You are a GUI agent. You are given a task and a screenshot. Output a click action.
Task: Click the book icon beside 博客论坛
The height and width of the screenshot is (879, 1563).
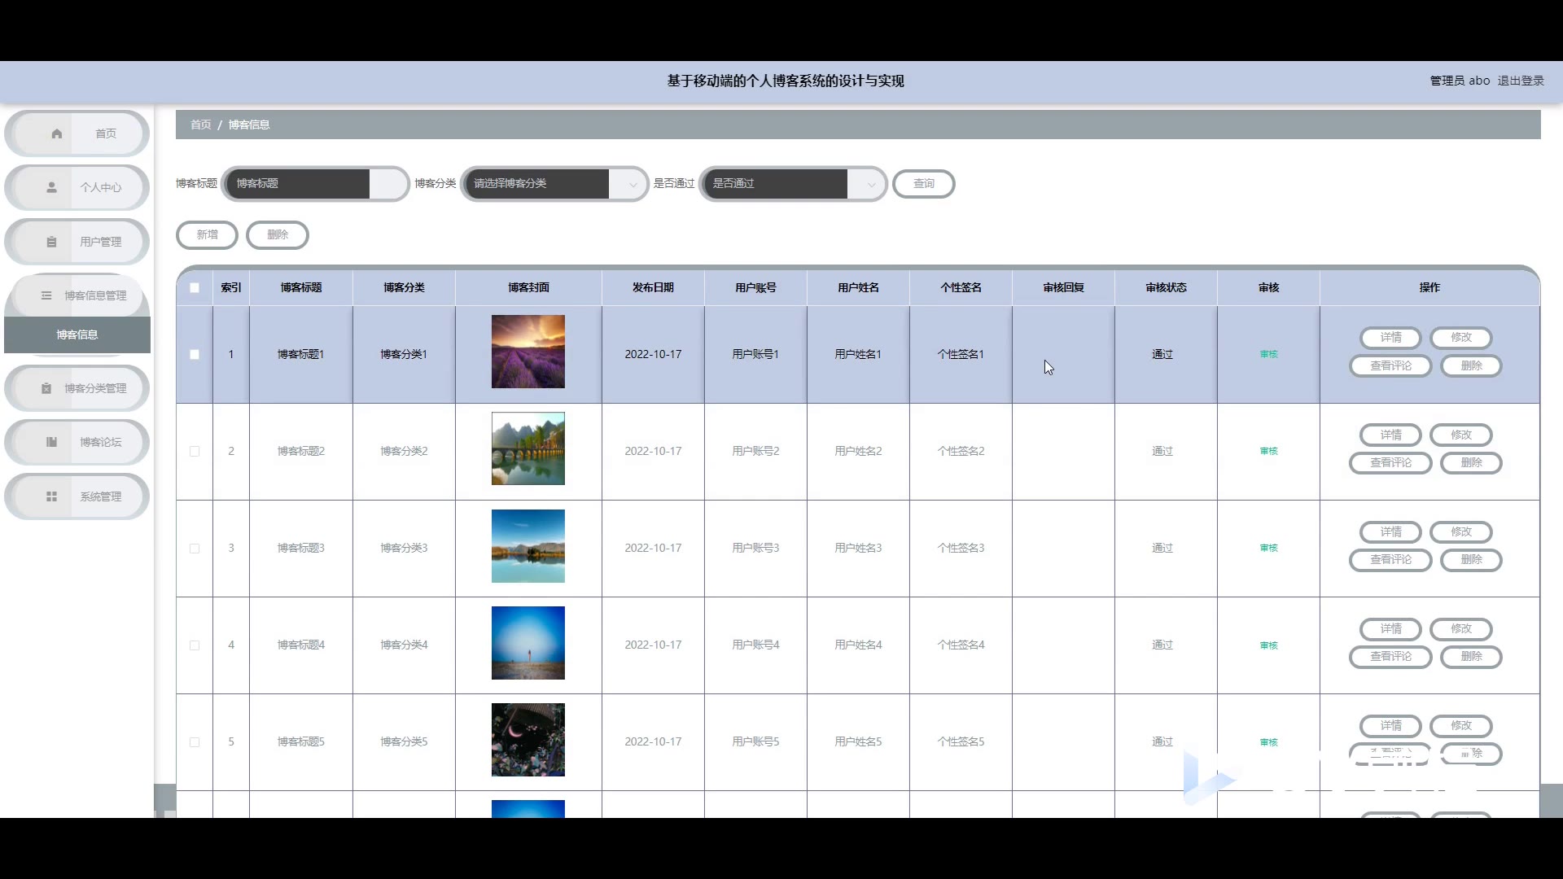[x=51, y=442]
